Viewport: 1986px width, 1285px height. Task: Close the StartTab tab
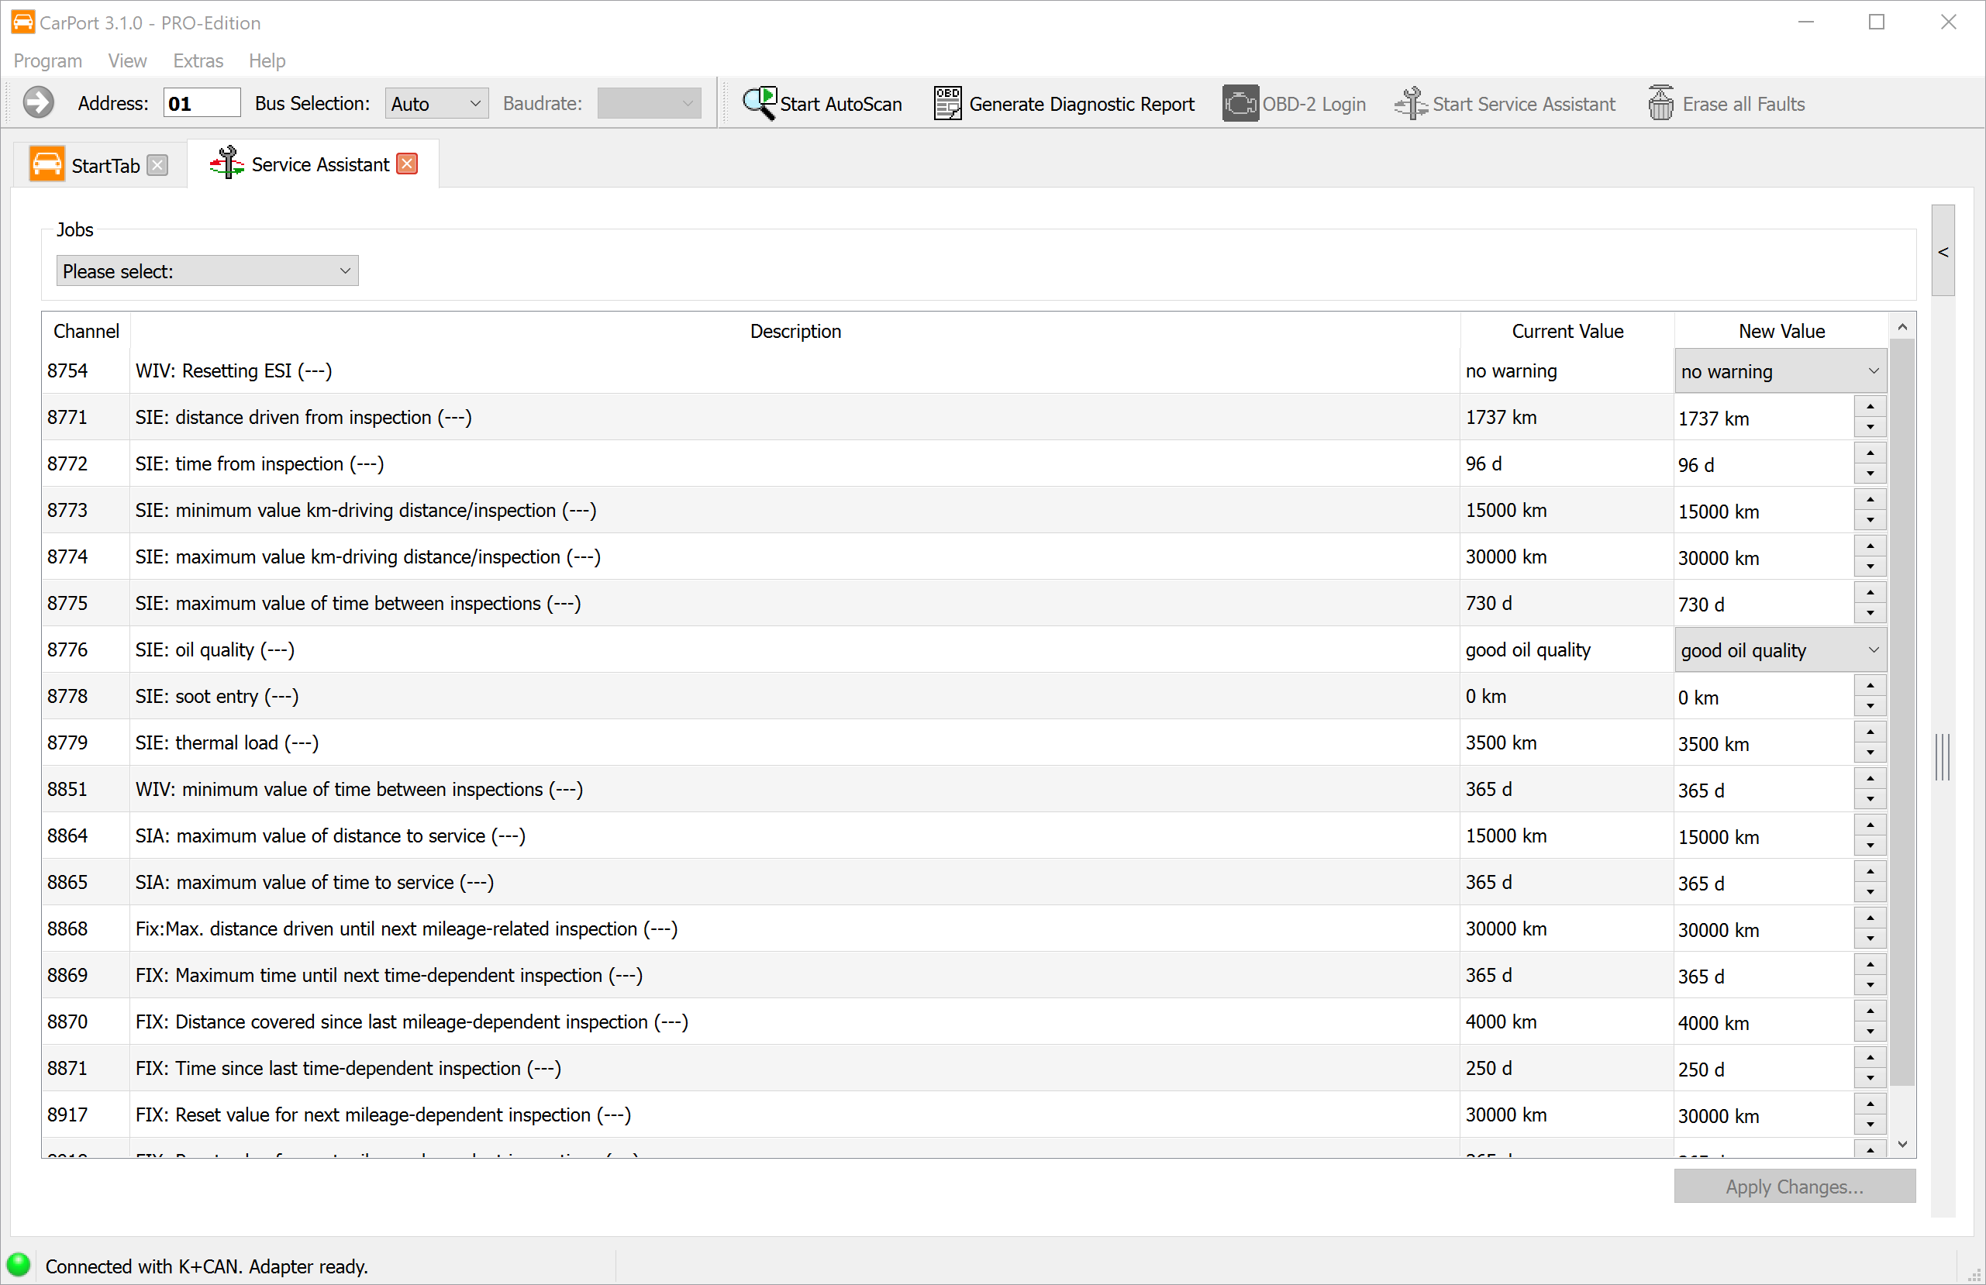point(157,165)
